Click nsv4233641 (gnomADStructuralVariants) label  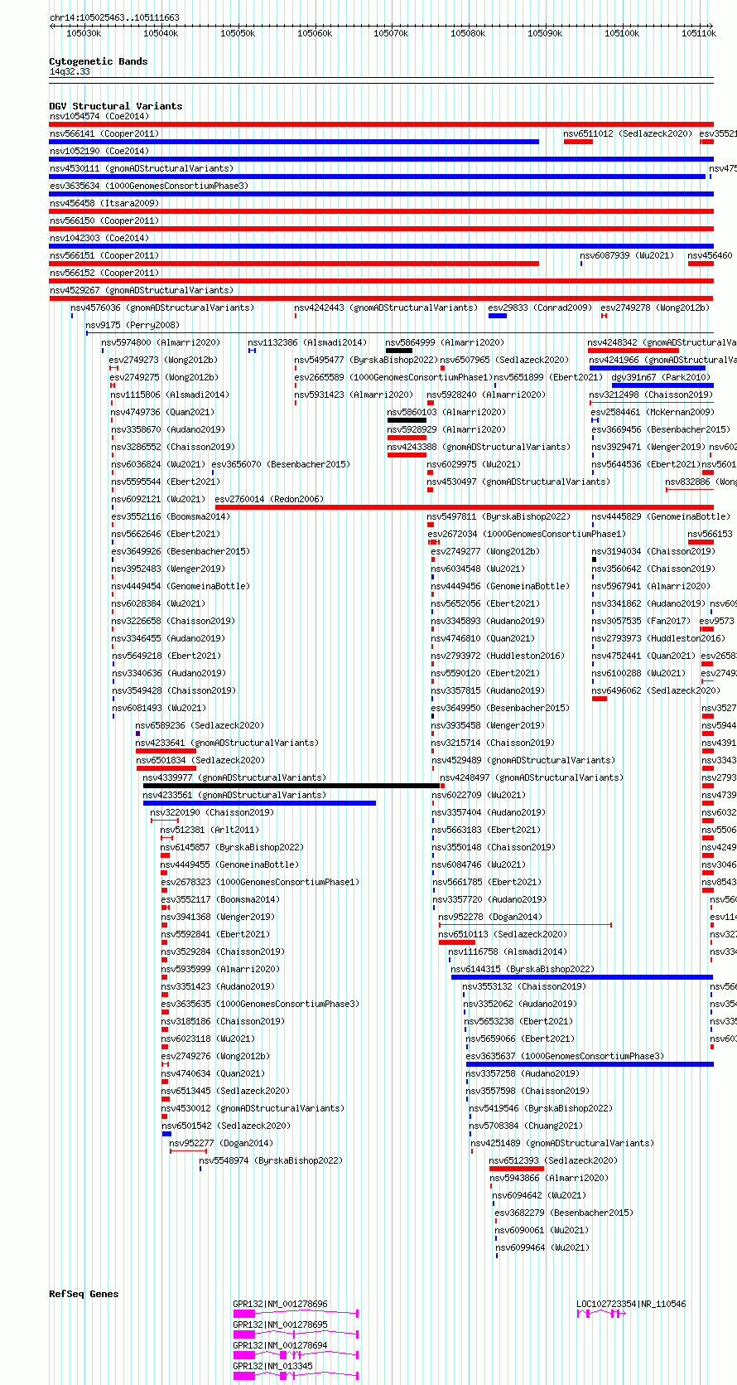click(x=227, y=743)
